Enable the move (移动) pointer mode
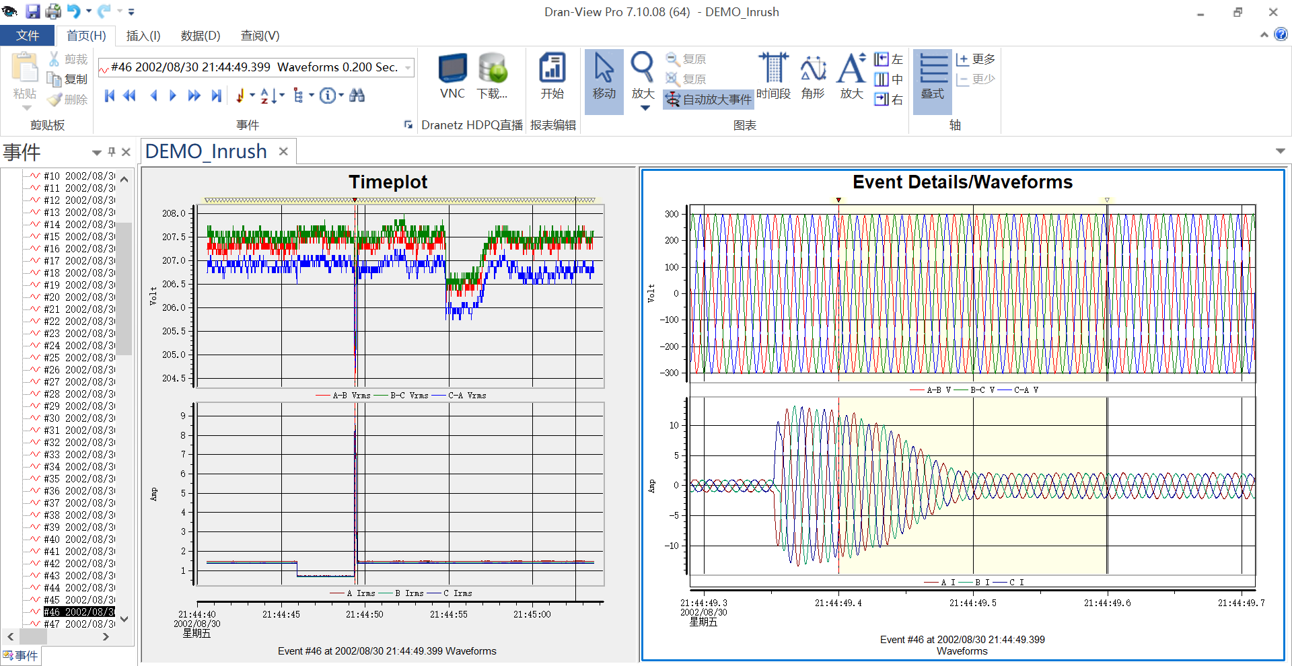The image size is (1292, 666). click(x=604, y=75)
